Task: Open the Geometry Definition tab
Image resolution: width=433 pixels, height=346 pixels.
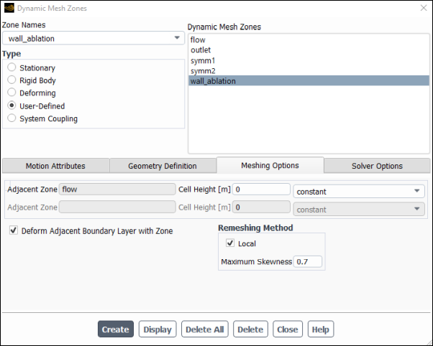Action: [x=163, y=166]
